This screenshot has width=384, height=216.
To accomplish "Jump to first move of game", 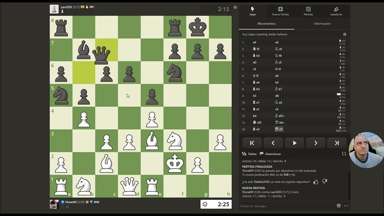I will (x=252, y=143).
